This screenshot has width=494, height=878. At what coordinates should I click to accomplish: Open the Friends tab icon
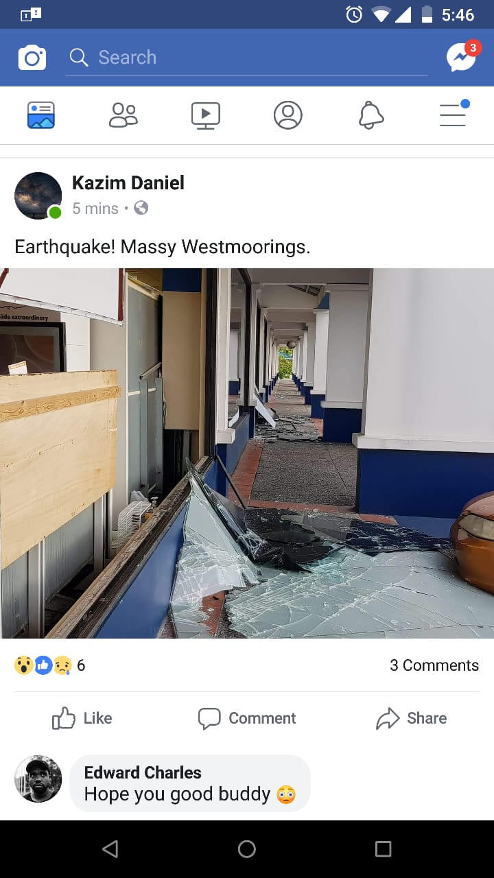[x=123, y=115]
